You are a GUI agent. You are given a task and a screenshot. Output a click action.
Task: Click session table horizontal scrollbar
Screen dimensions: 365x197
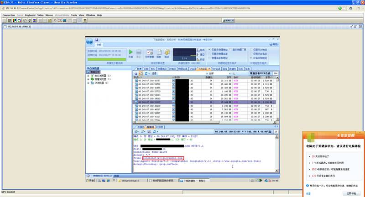204,122
